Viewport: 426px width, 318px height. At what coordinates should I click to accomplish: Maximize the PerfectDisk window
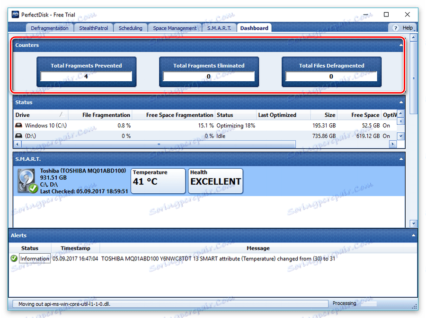click(x=386, y=14)
